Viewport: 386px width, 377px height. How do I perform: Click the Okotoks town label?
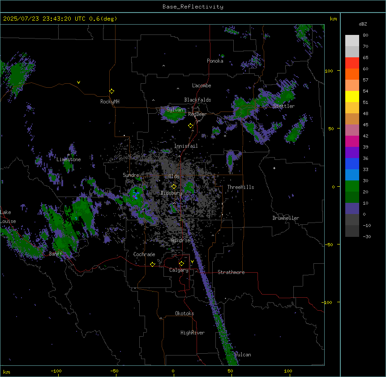[184, 313]
